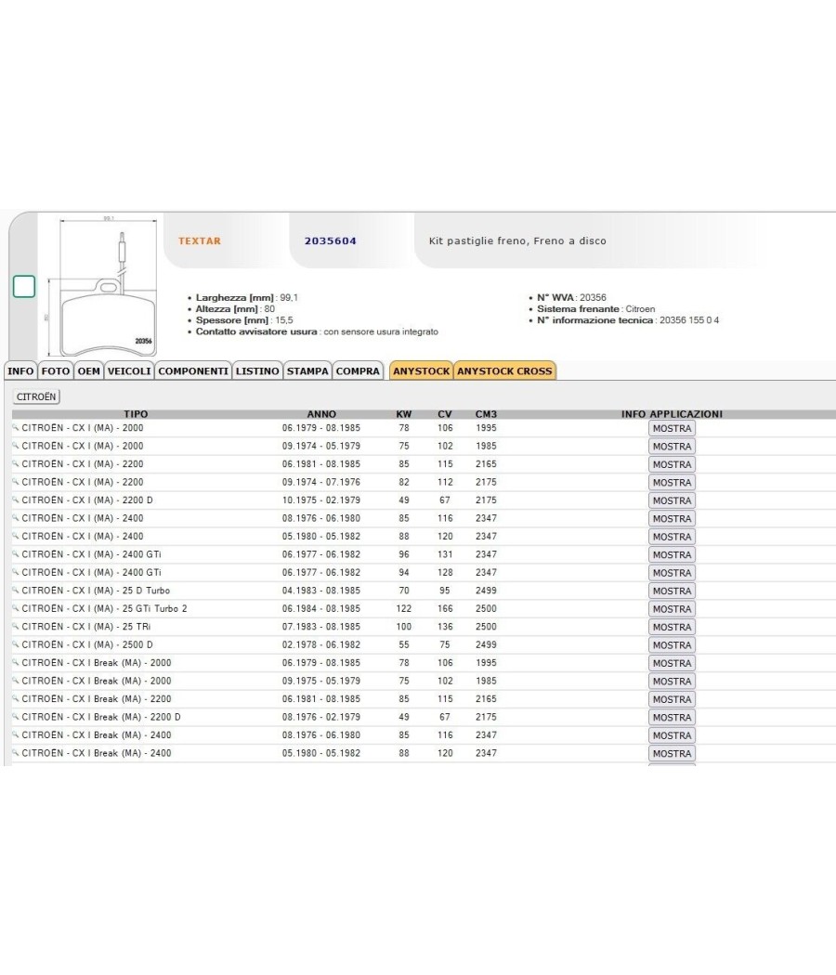Click MOSTRA for CX I 2200 D
836x975 pixels.
click(x=672, y=500)
